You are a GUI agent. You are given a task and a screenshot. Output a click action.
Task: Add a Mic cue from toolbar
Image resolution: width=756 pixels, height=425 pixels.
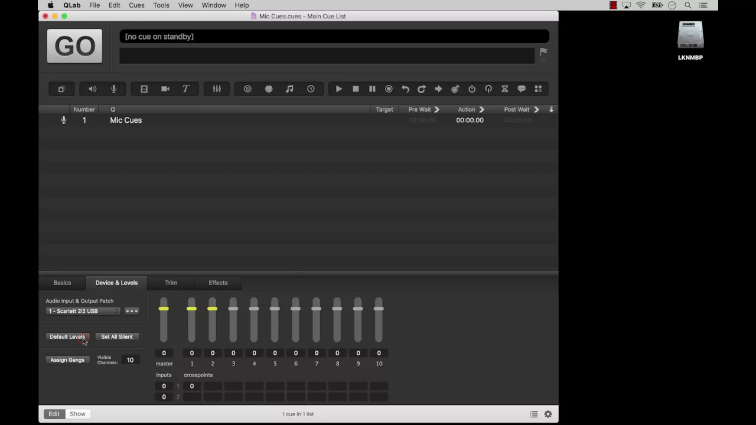coord(113,89)
